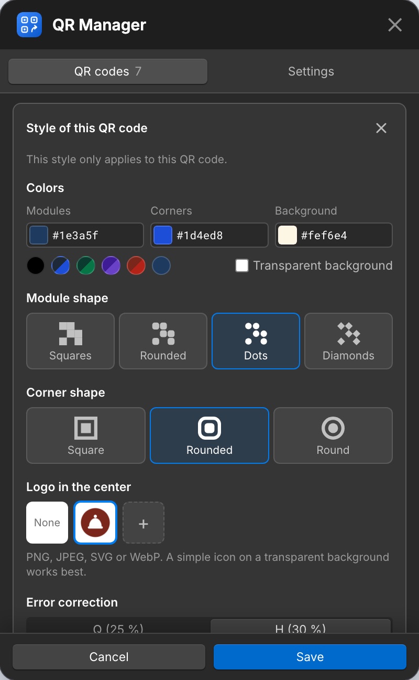Apply the red two-tone color preset
This screenshot has width=419, height=680.
coord(136,265)
